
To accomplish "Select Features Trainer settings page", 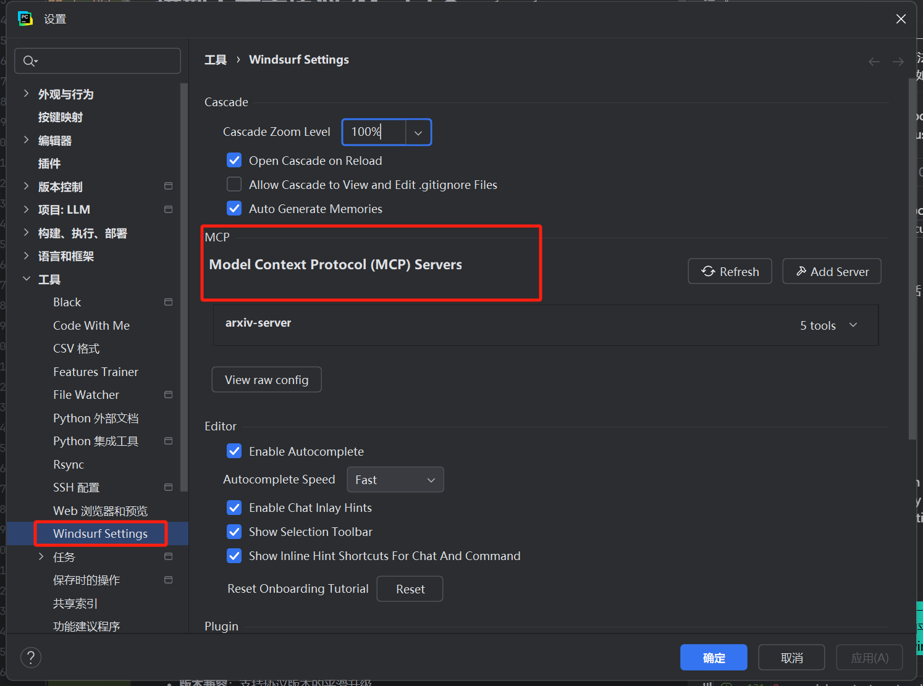I will (96, 372).
